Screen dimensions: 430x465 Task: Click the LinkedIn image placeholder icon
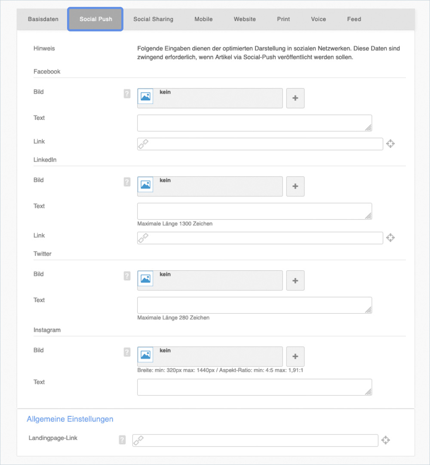(145, 184)
